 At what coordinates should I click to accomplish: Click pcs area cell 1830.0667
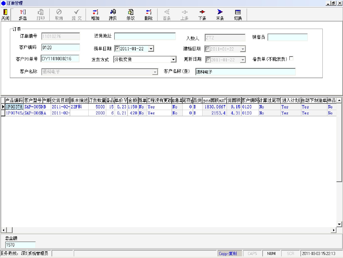214,107
